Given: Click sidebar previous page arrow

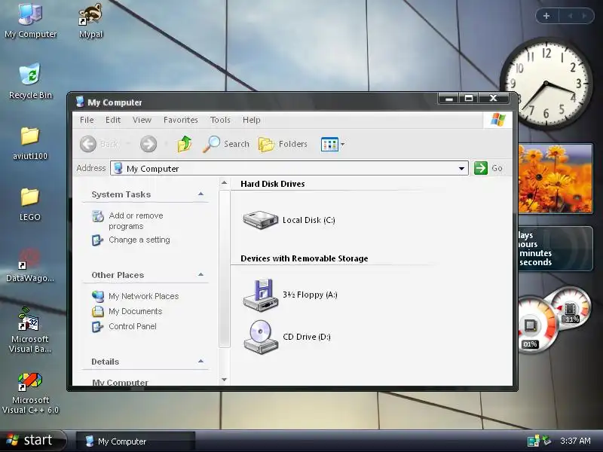Looking at the screenshot, I should (x=570, y=16).
